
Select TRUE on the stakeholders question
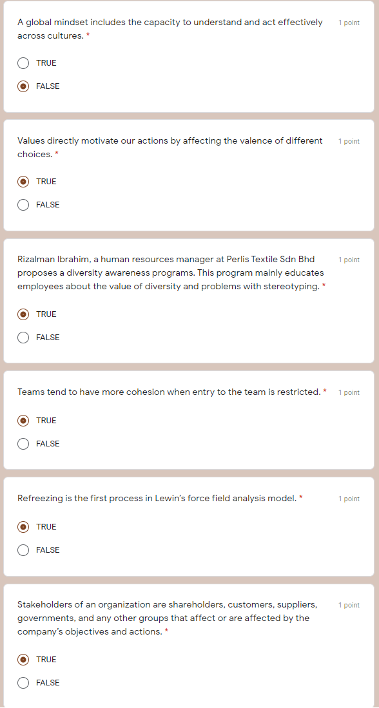[x=23, y=659]
